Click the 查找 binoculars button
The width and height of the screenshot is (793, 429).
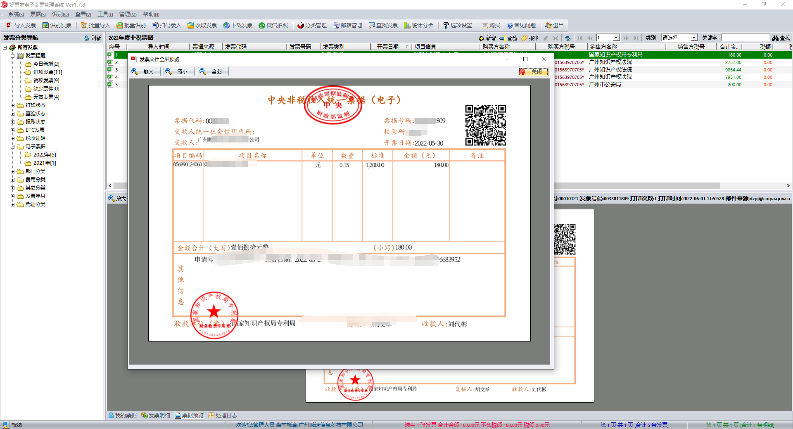tap(781, 38)
